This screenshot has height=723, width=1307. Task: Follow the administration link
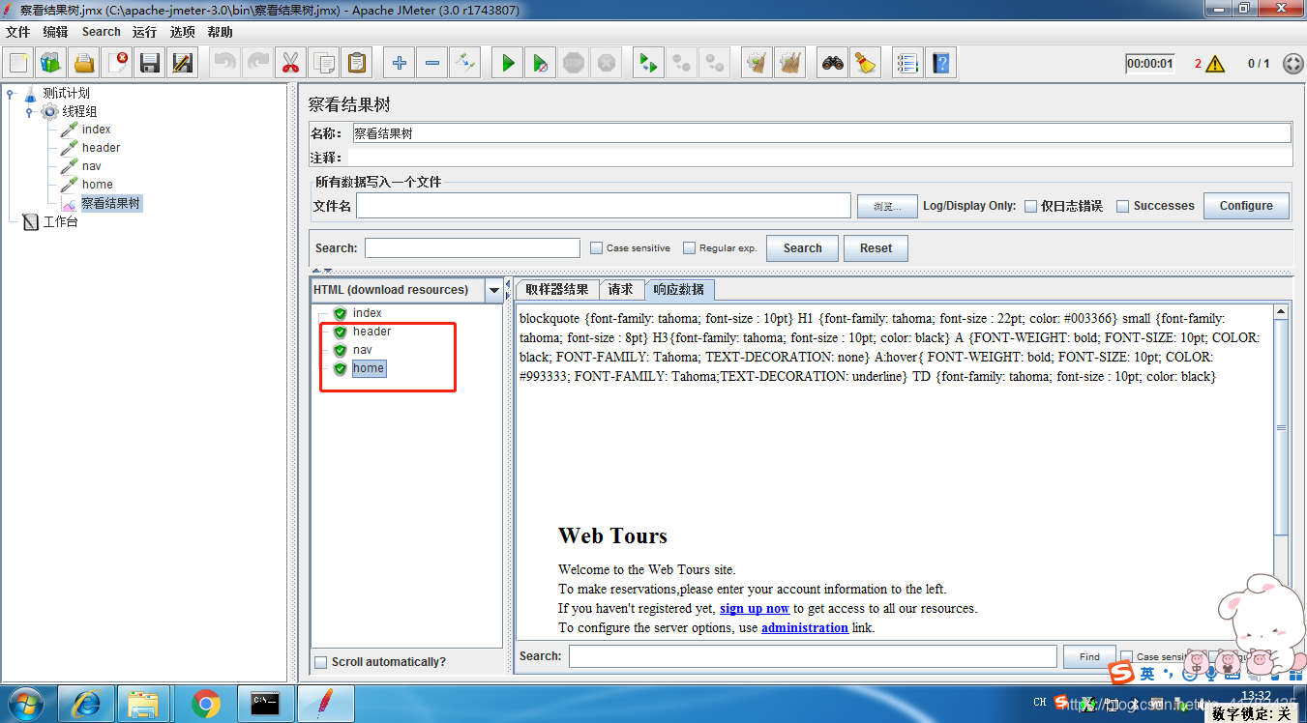(x=805, y=627)
